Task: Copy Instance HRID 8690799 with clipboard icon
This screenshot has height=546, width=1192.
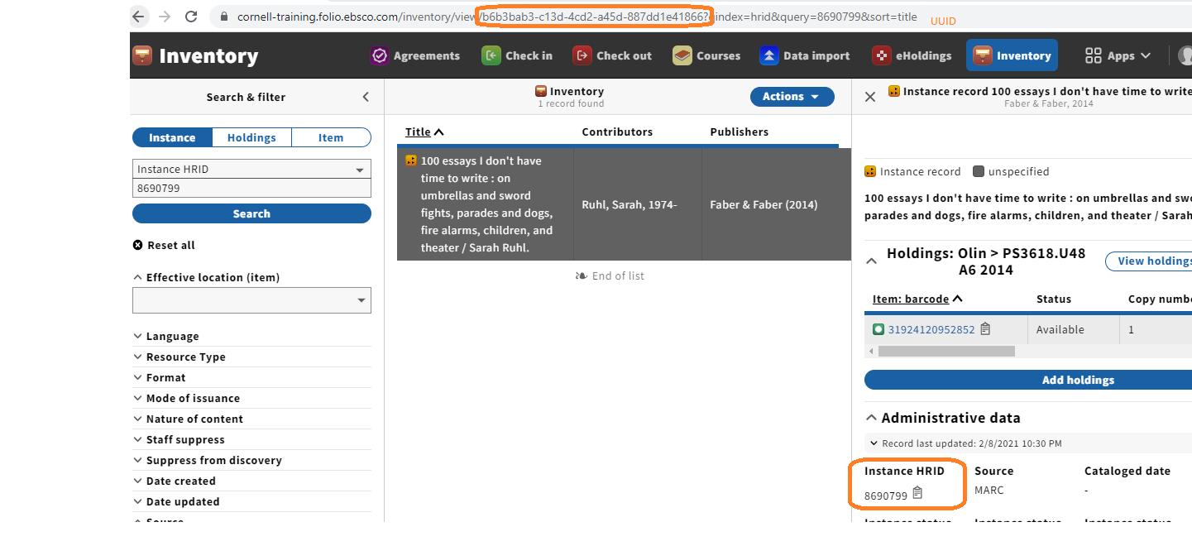Action: pyautogui.click(x=917, y=494)
